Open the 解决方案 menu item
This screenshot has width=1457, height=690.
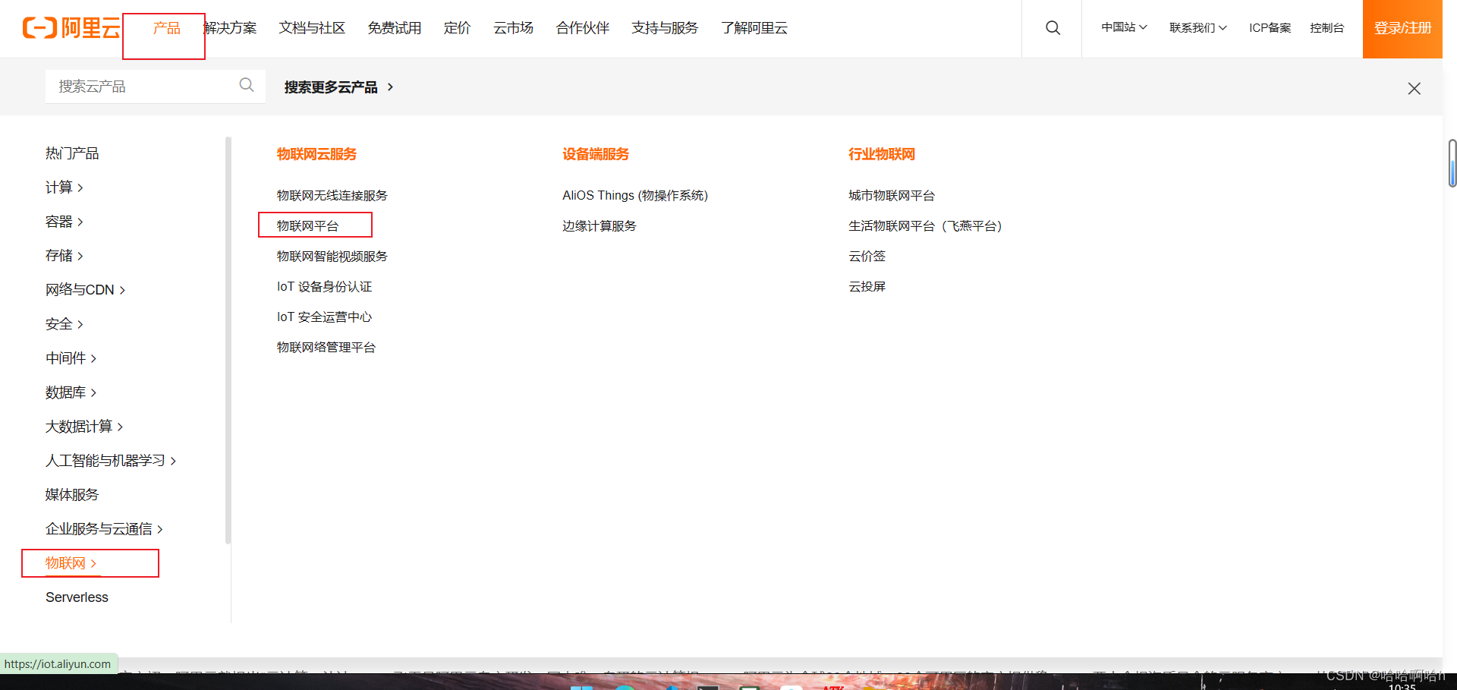[231, 29]
